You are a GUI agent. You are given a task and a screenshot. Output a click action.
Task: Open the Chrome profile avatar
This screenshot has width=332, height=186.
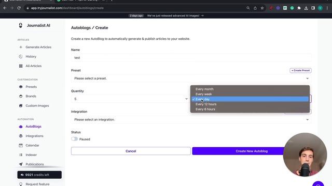coord(320,8)
